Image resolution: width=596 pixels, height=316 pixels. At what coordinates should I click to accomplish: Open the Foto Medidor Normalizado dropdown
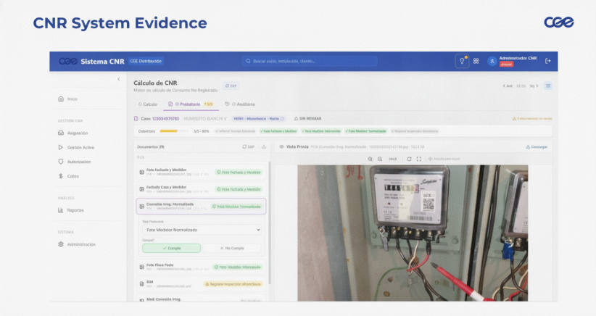[202, 230]
